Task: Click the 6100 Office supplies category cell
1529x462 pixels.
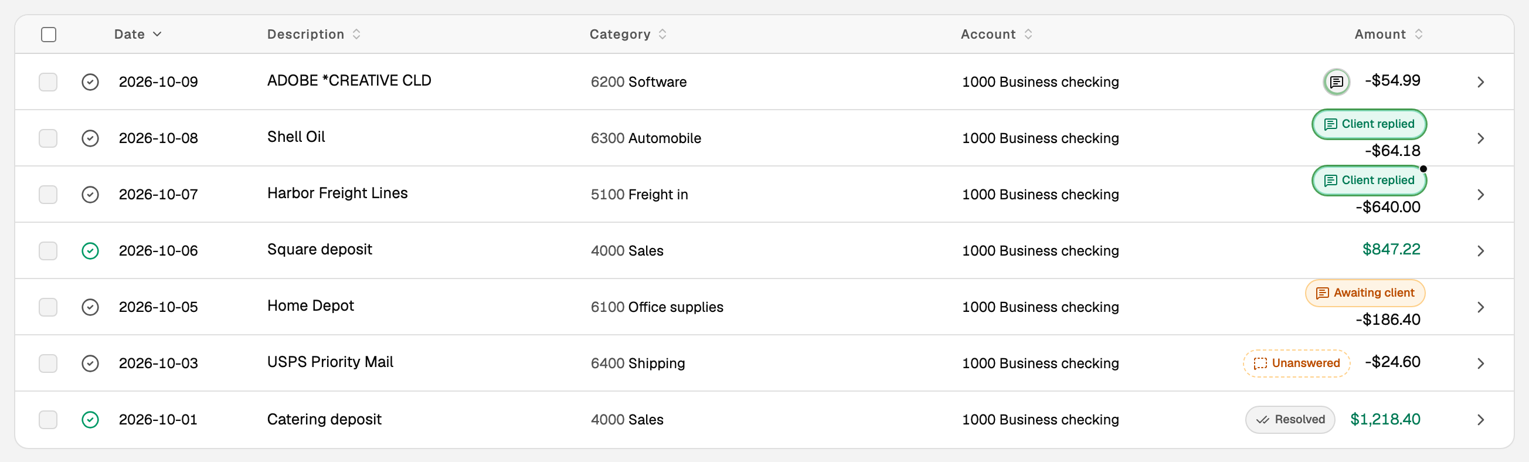Action: click(x=657, y=307)
